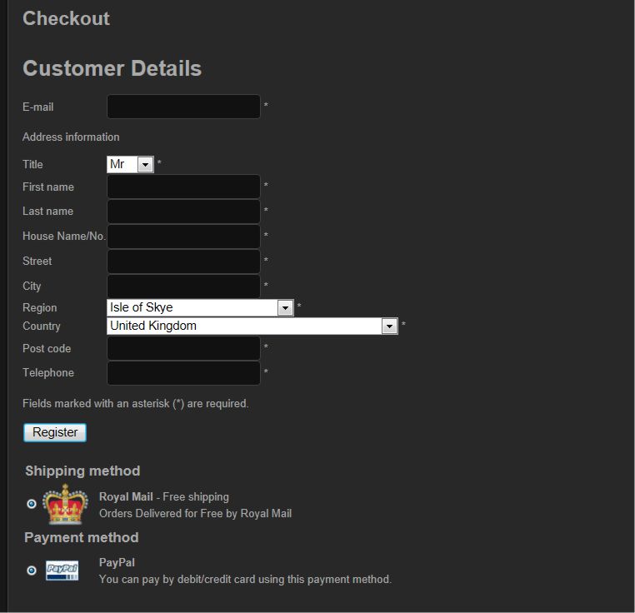Click the 'PayPal' payment label text

[117, 563]
